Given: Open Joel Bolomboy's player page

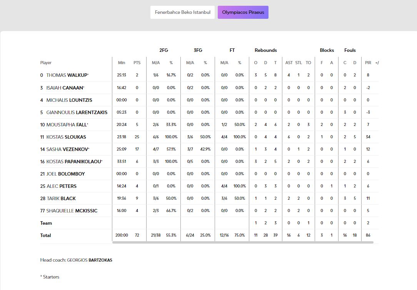Looking at the screenshot, I should (x=65, y=174).
